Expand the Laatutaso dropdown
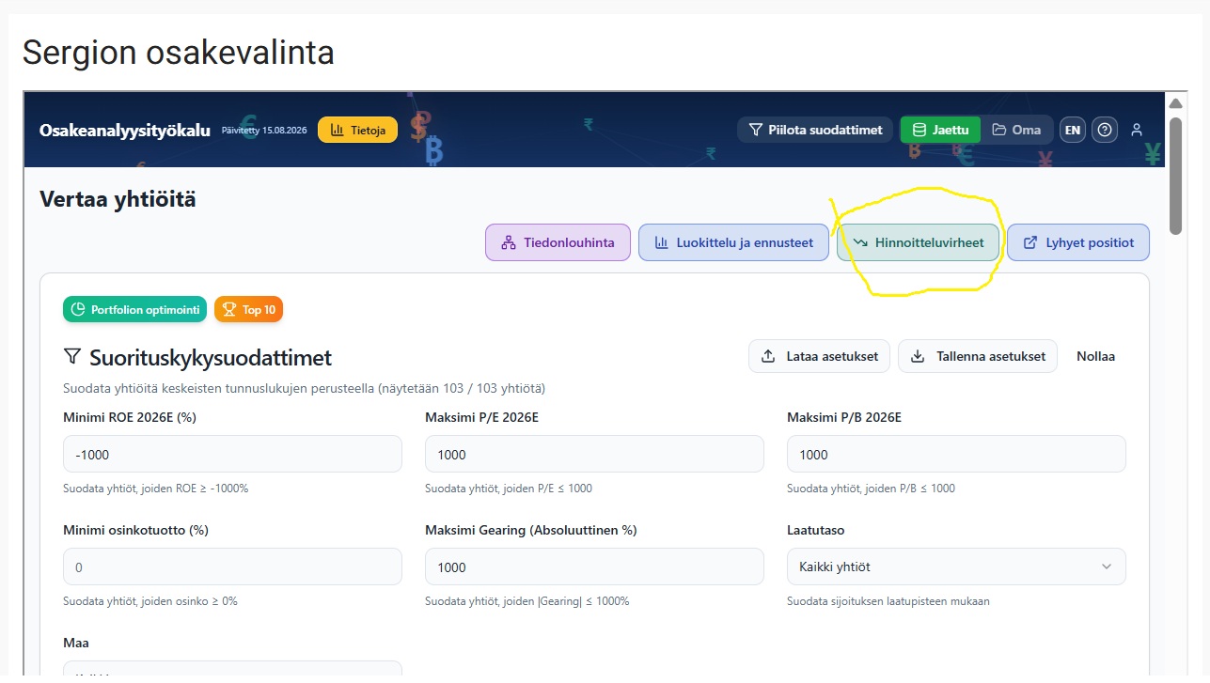 (956, 567)
